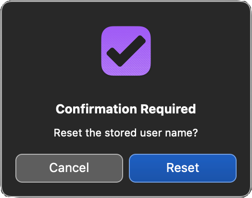
Task: Abort the user name reset via Cancel
Action: click(69, 168)
